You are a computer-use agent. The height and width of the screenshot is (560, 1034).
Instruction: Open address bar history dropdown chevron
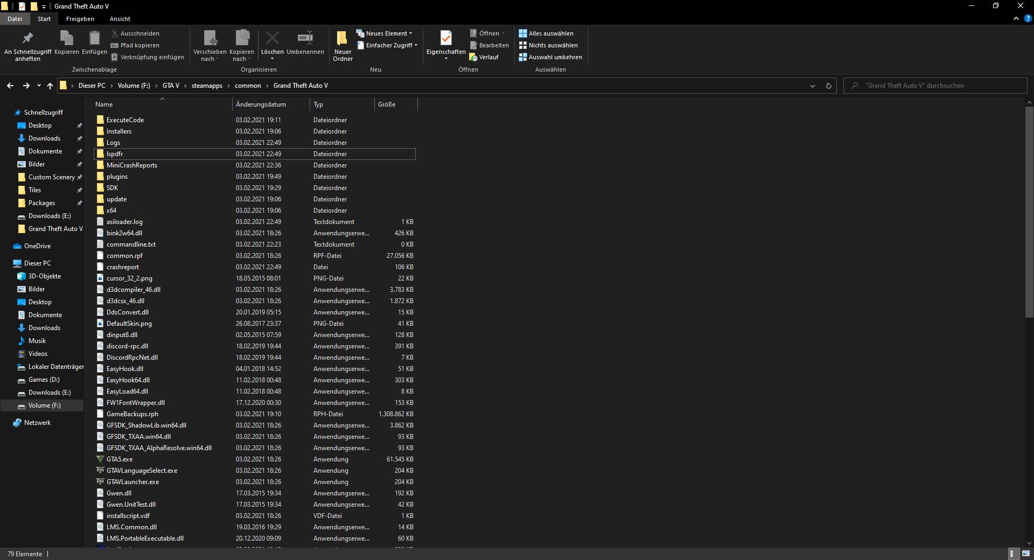pyautogui.click(x=812, y=86)
